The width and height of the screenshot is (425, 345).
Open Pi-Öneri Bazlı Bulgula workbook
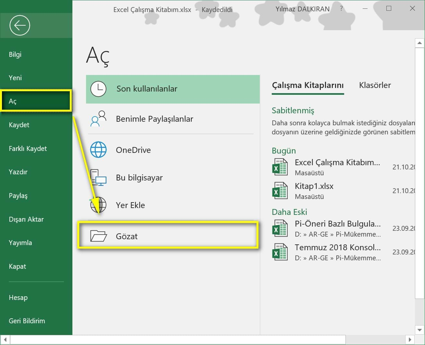pos(343,228)
